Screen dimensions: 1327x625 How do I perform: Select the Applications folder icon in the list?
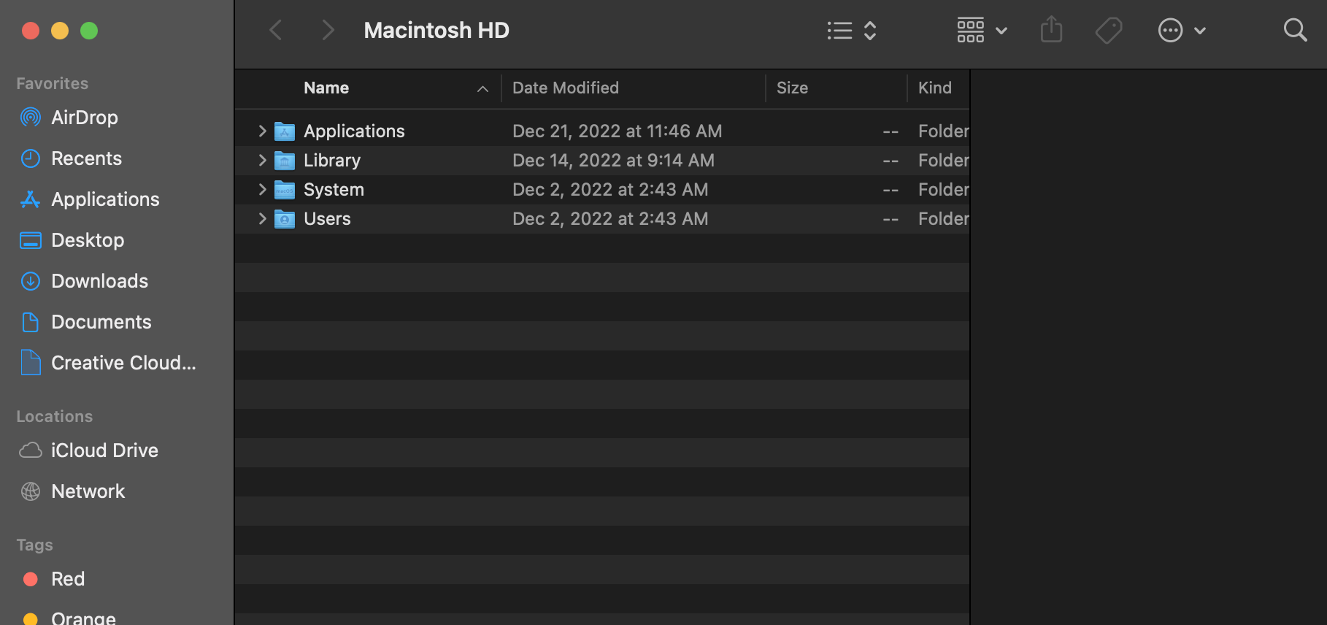285,131
